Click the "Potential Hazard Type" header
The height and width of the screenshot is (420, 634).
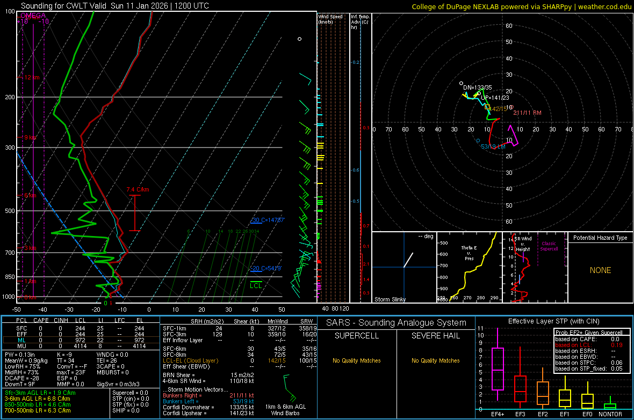[600, 238]
